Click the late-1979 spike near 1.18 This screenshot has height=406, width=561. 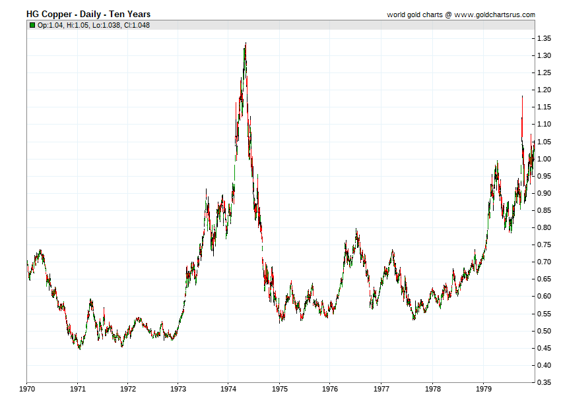522,97
